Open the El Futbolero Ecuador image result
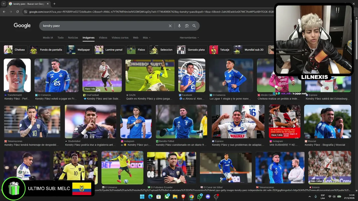 tap(171, 167)
